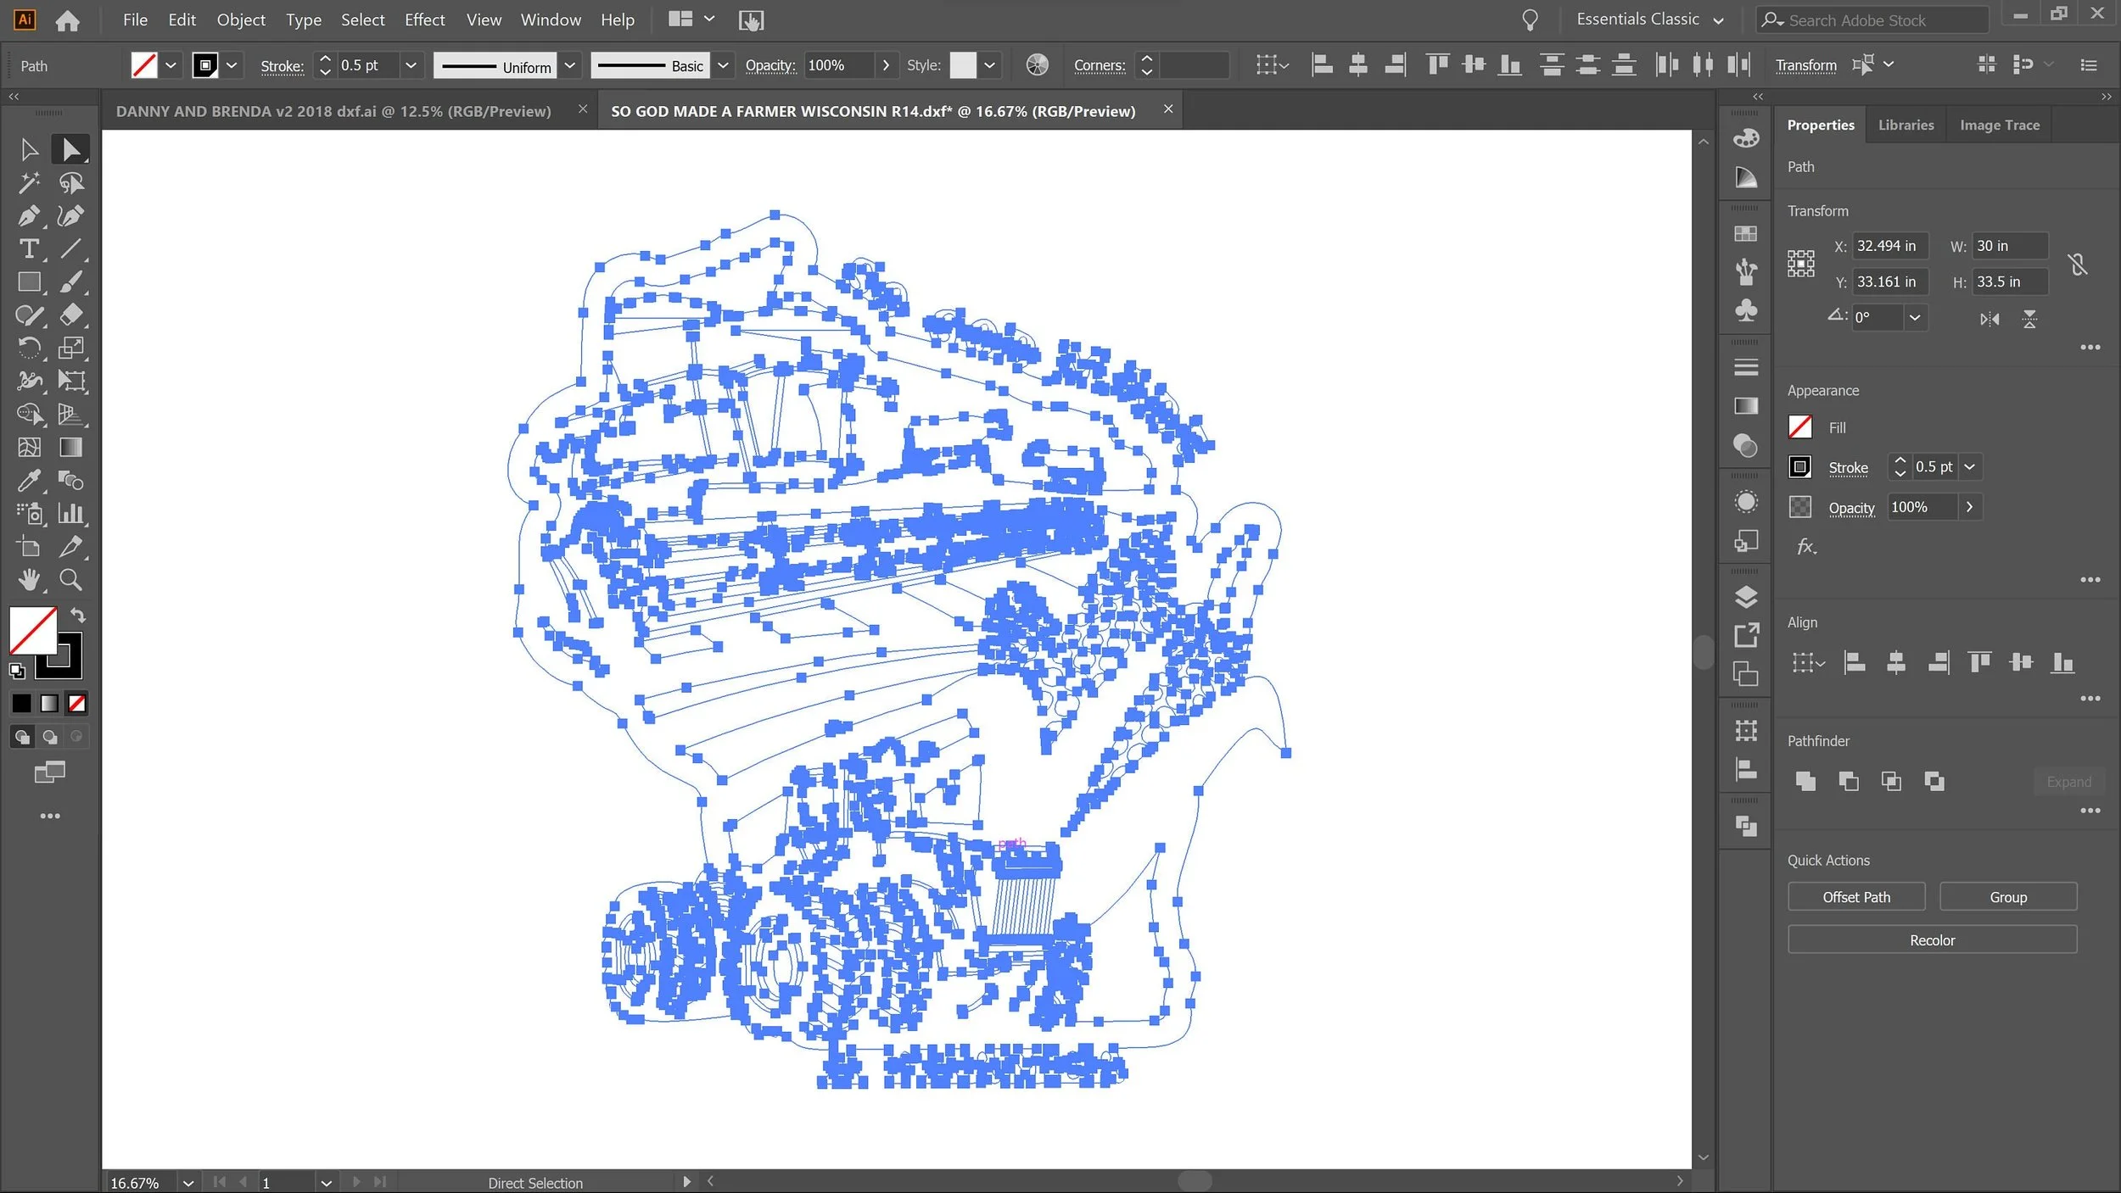
Task: Switch to DANNY AND BRENDA document tab
Action: click(x=333, y=111)
